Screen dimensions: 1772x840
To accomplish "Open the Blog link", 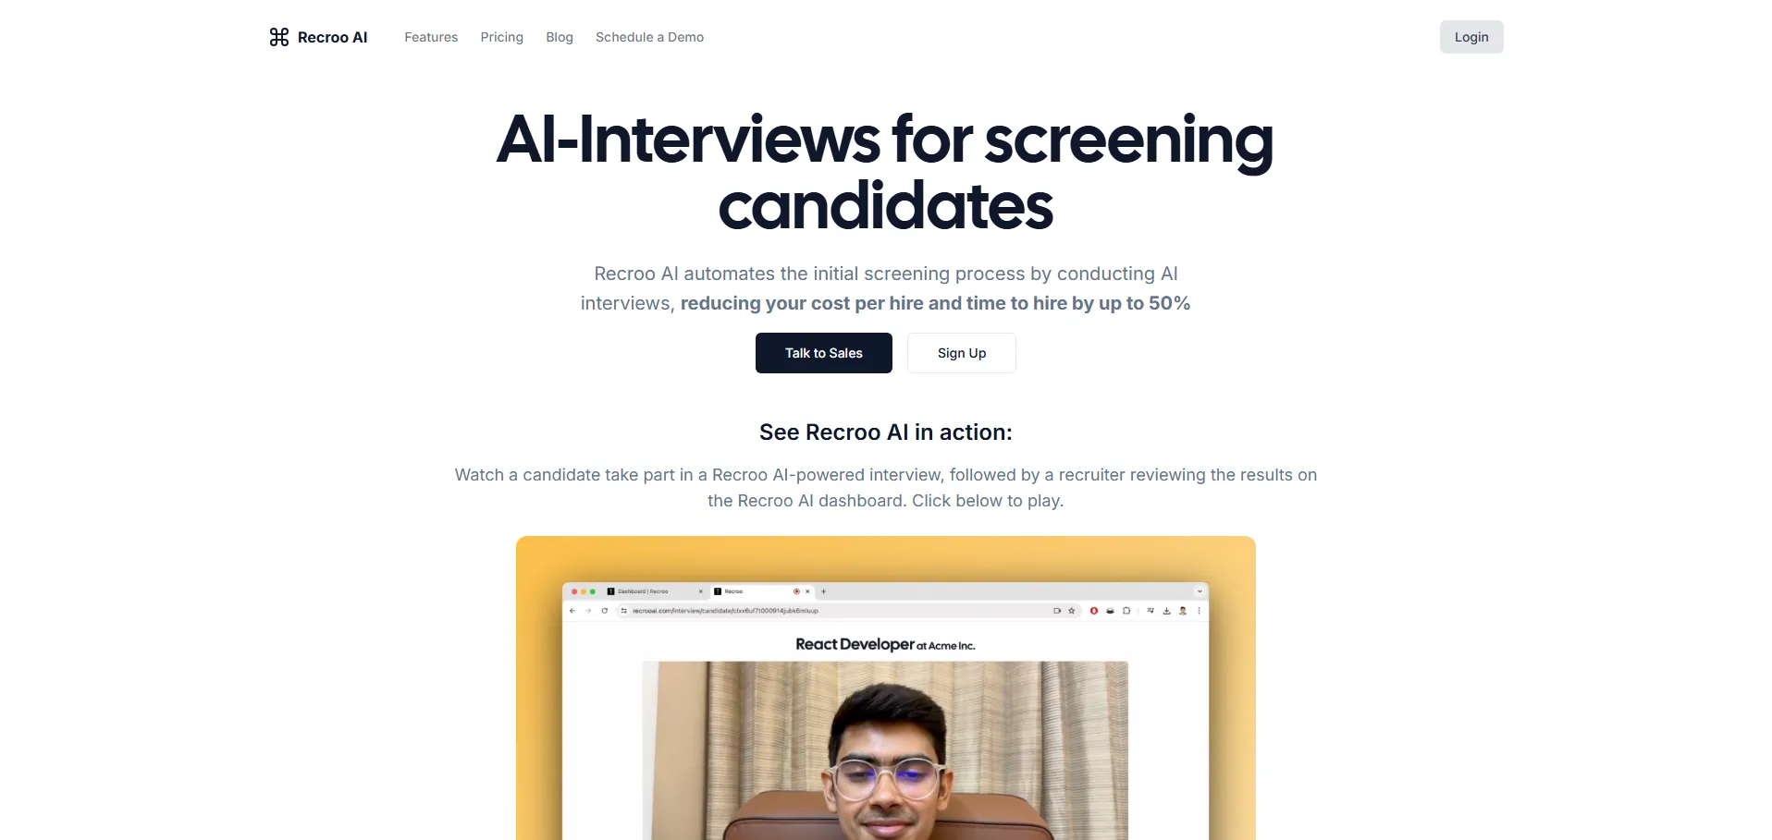I will 560,37.
